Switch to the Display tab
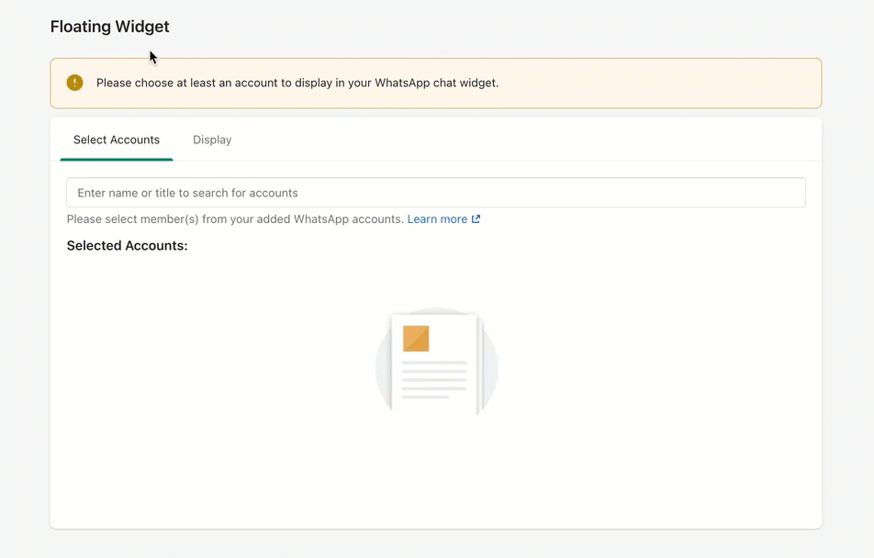874x558 pixels. 212,139
